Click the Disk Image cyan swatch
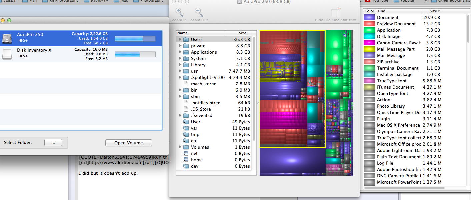 369,36
